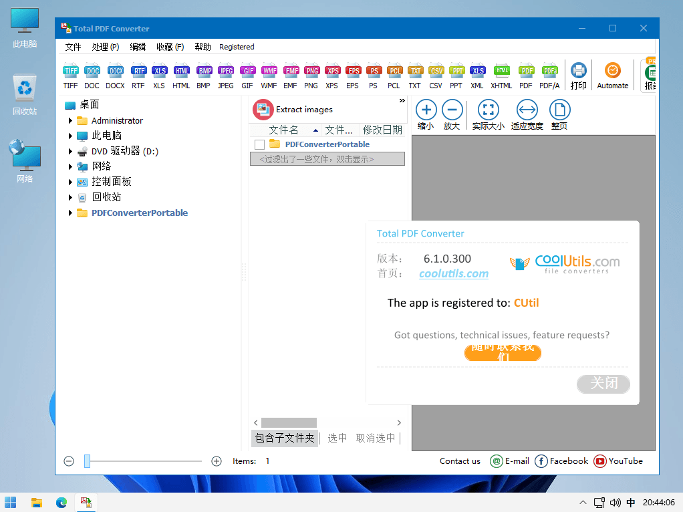Click the CSV format icon
The height and width of the screenshot is (512, 683).
[436, 76]
